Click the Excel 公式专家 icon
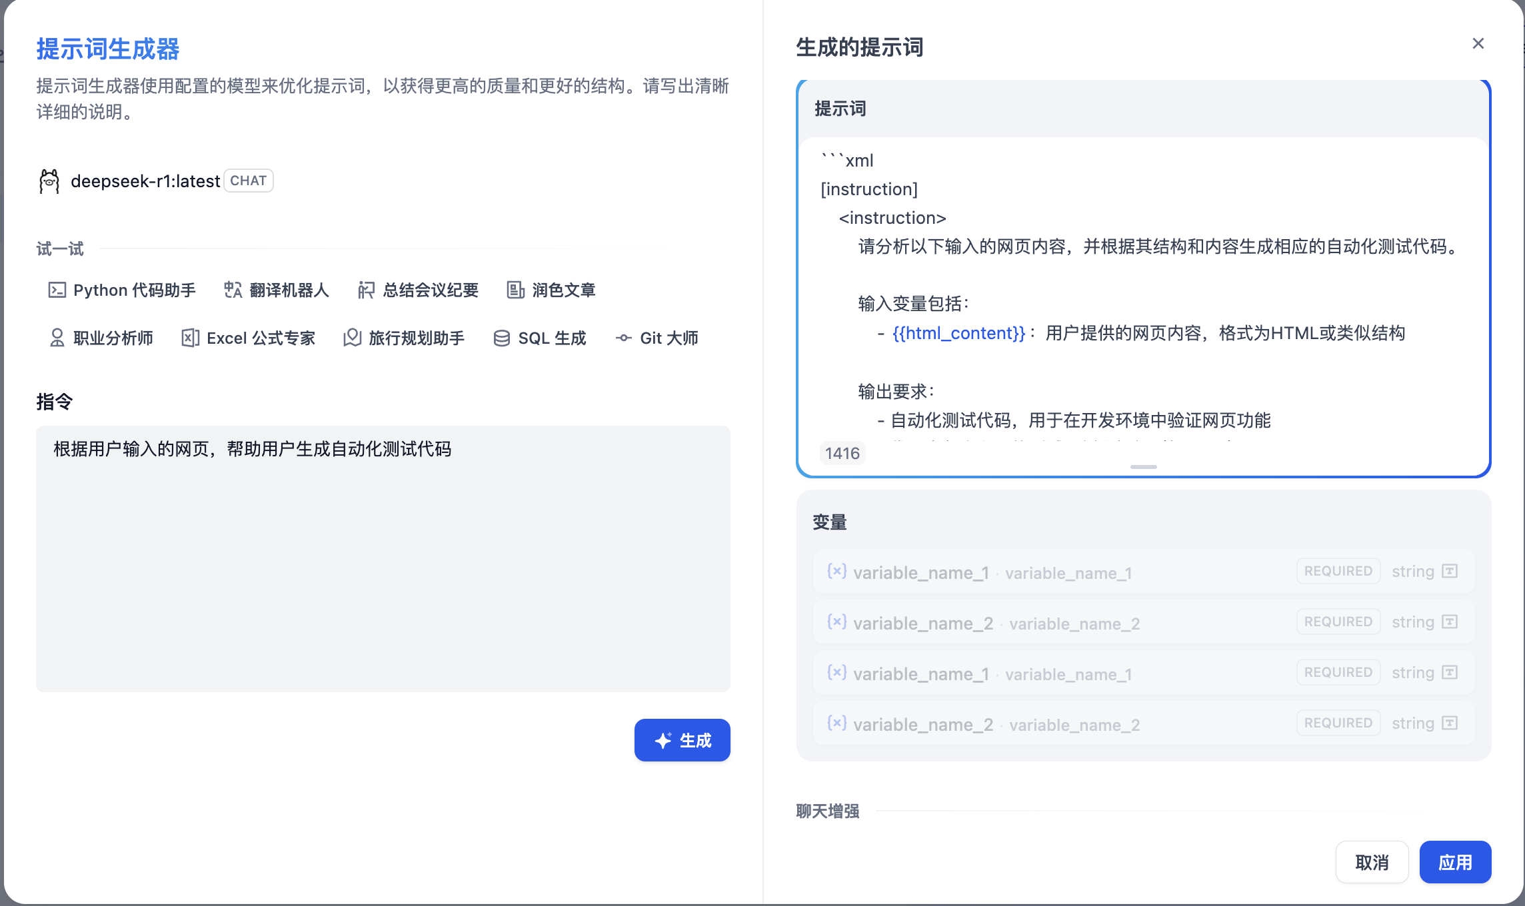 (190, 338)
